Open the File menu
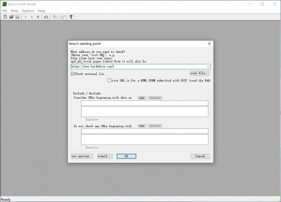This screenshot has height=202, width=281. [x=5, y=11]
